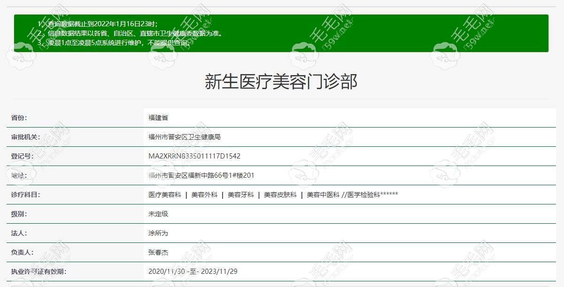This screenshot has width=564, height=287.
Task: Click 美容牙科 in the 诊疗科目 row
Action: click(x=241, y=195)
